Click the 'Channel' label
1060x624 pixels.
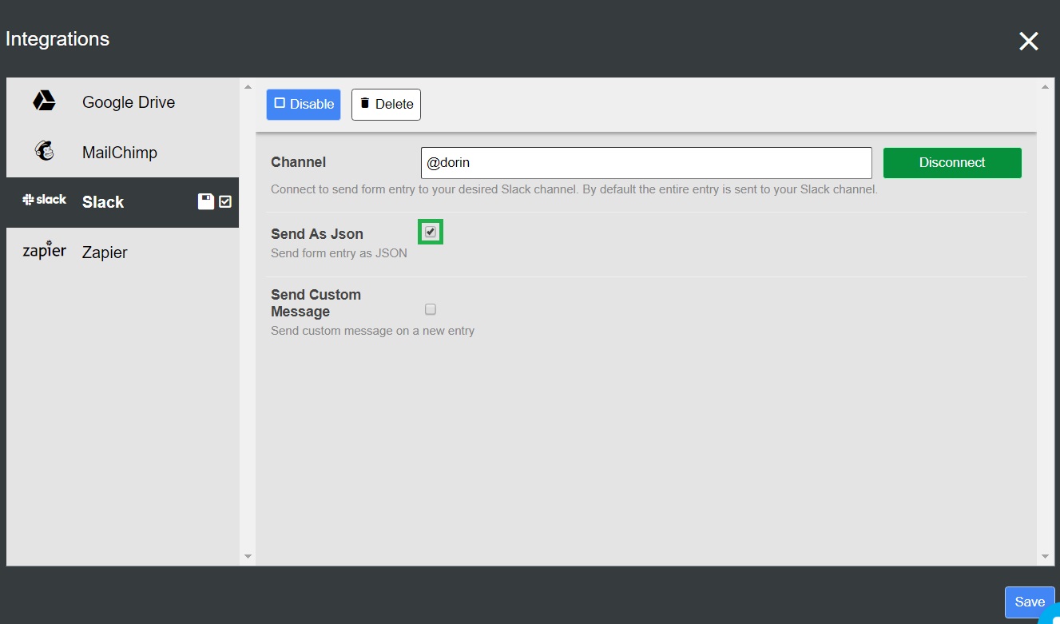pos(298,162)
